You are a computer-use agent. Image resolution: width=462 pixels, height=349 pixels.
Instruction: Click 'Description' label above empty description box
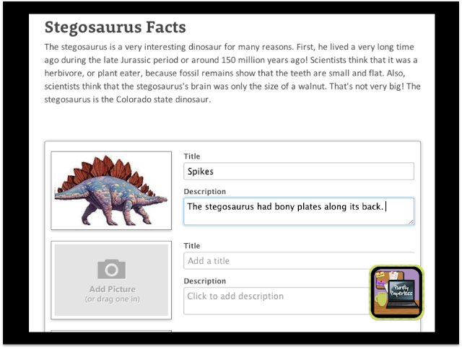[x=205, y=281]
